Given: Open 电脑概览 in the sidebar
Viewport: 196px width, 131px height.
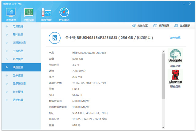Looking at the screenshot, I should point(18,26).
